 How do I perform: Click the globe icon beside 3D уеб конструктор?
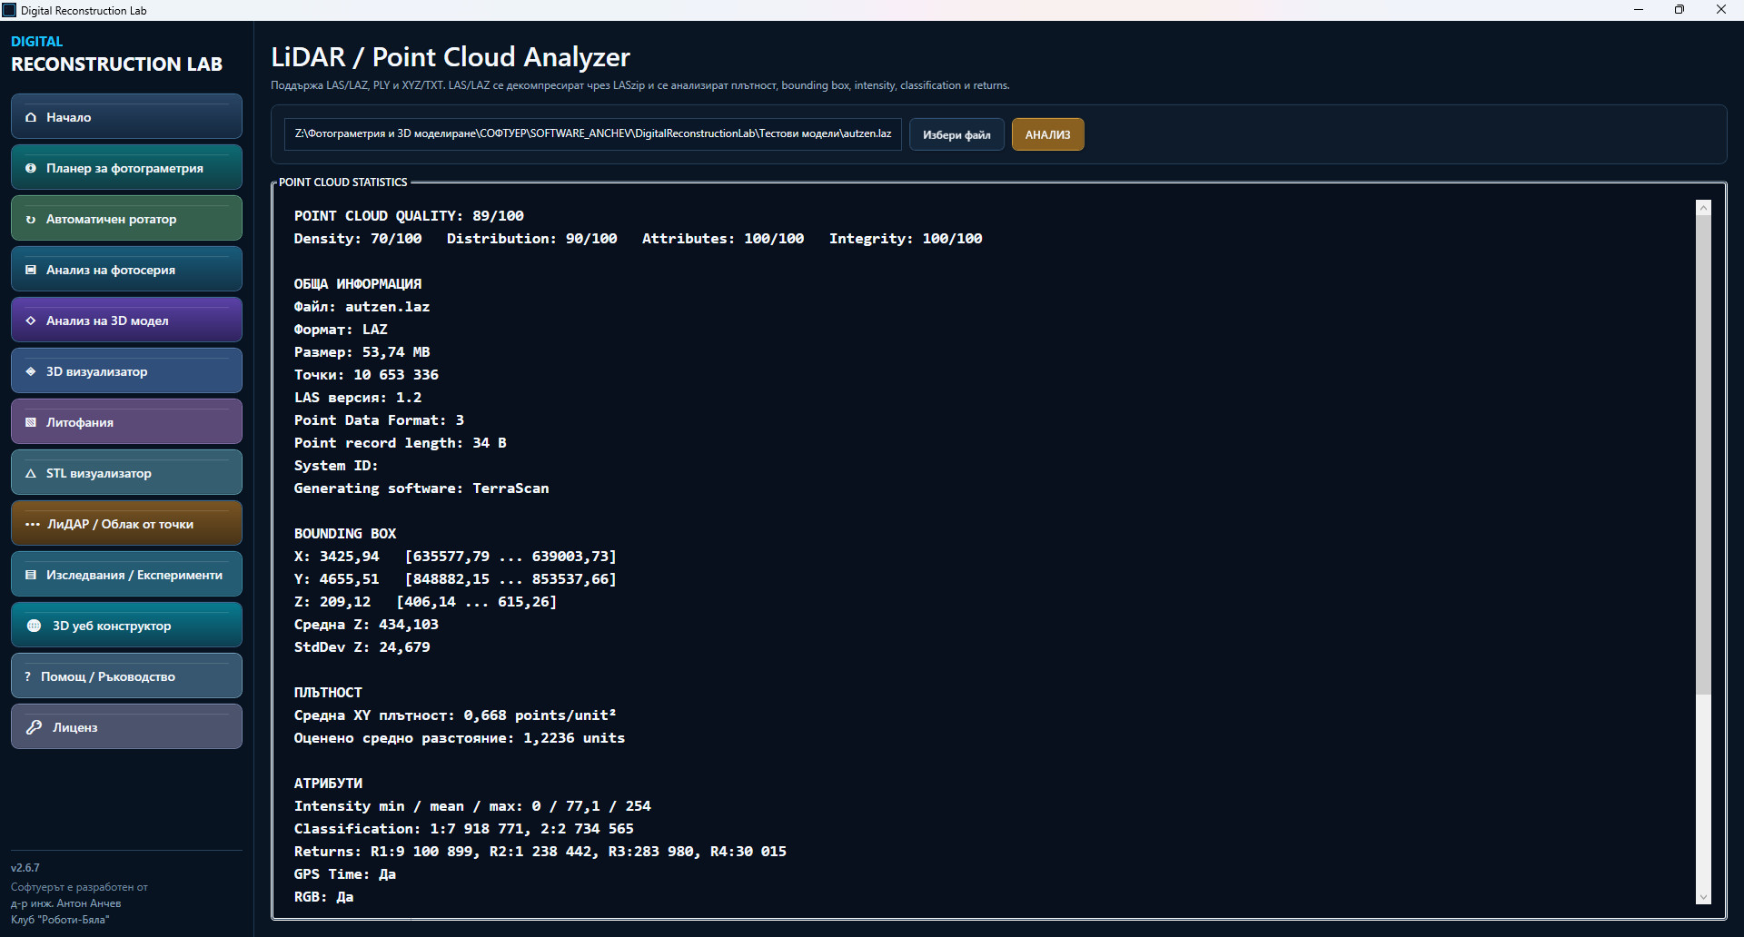(x=35, y=626)
